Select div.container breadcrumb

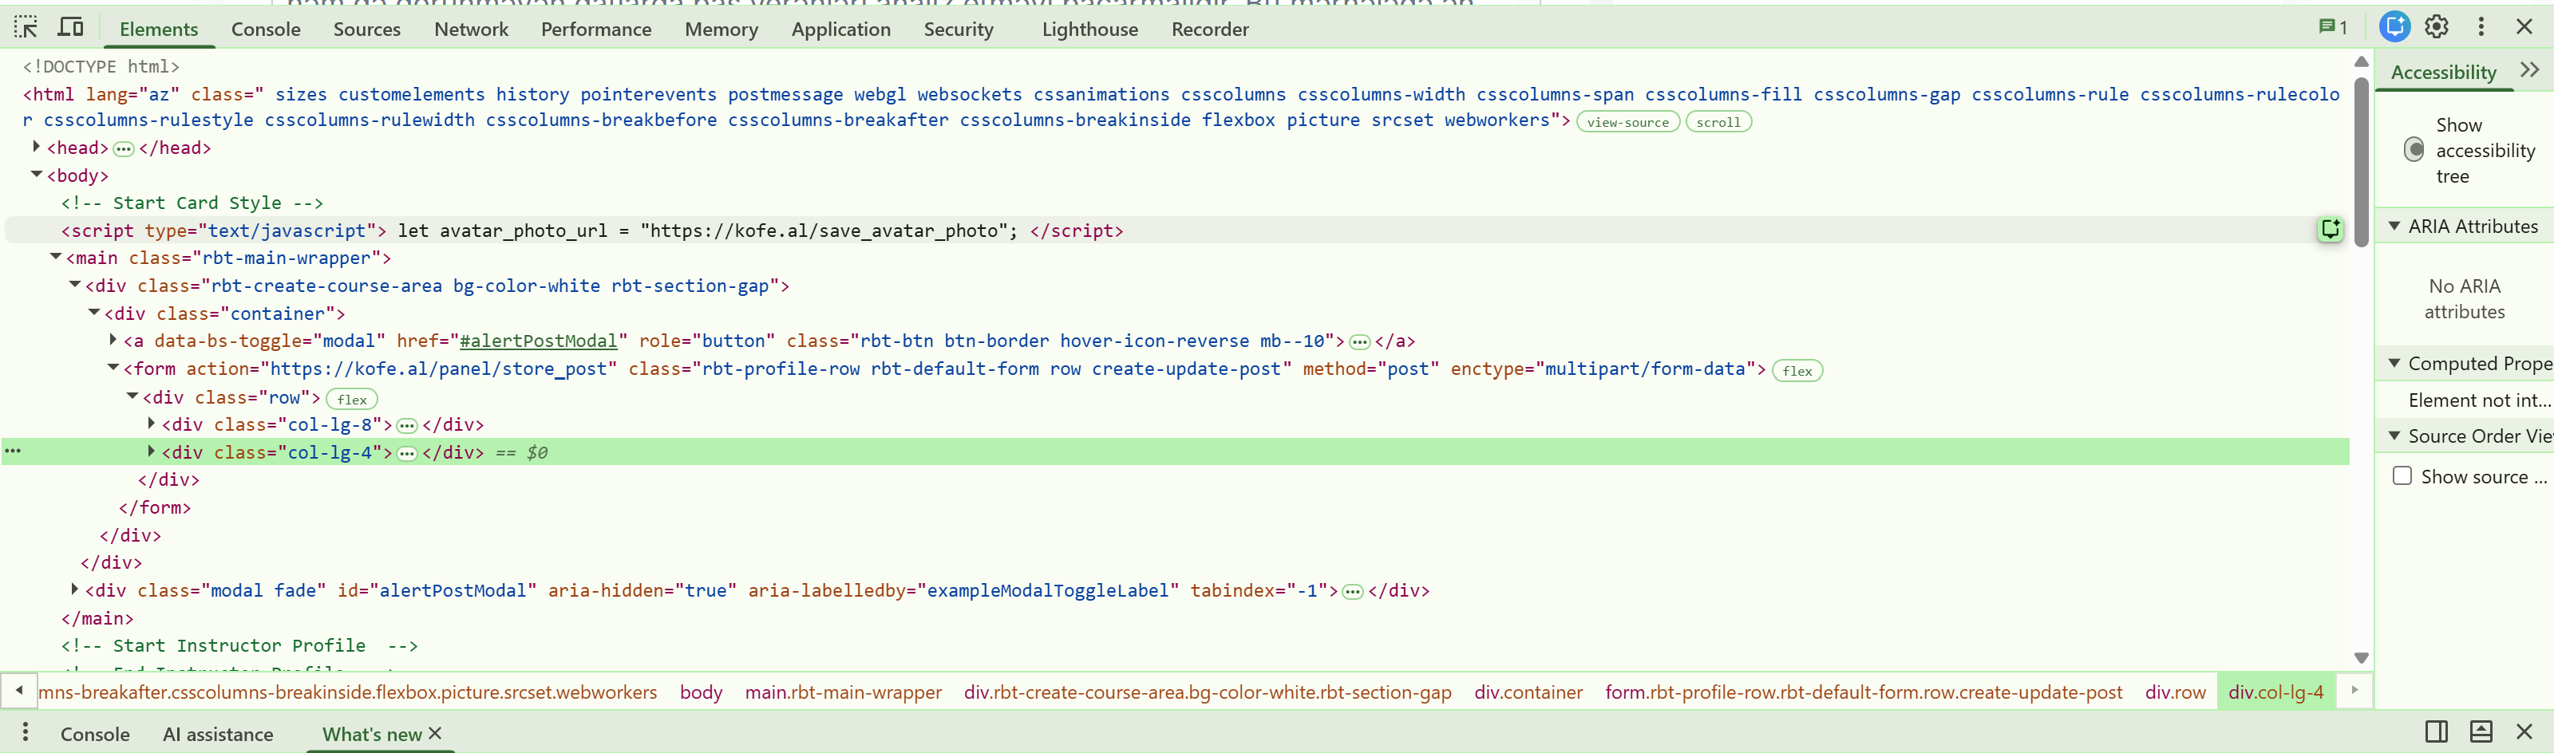coord(1528,692)
